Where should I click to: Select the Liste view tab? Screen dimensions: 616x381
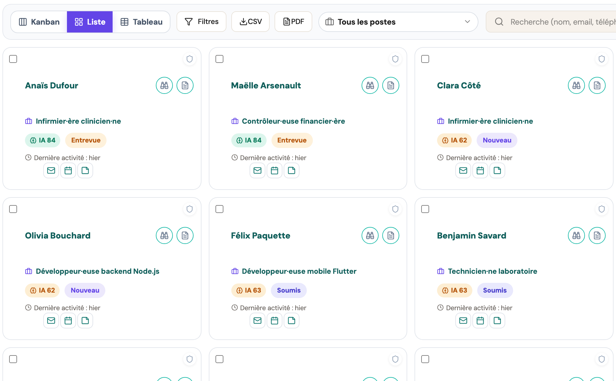coord(90,22)
